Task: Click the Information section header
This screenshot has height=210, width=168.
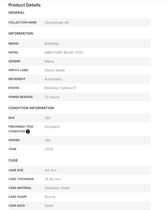Action: pos(21,34)
